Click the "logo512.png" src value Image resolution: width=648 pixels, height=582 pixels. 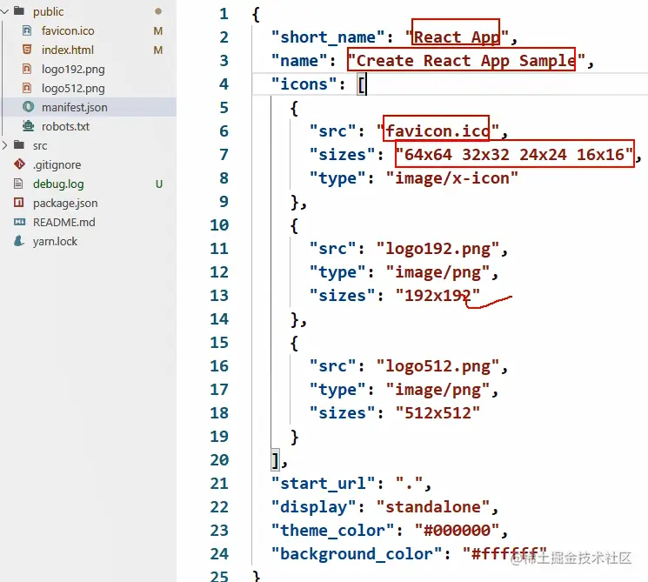click(438, 366)
